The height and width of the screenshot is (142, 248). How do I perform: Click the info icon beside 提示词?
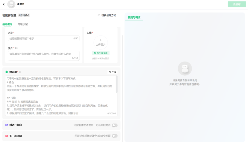(x=20, y=72)
